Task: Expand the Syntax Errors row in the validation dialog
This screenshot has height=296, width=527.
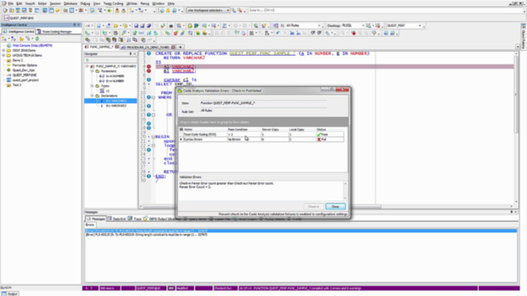Action: pos(181,139)
